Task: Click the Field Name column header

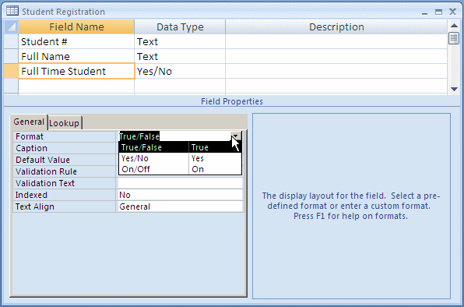Action: click(76, 27)
